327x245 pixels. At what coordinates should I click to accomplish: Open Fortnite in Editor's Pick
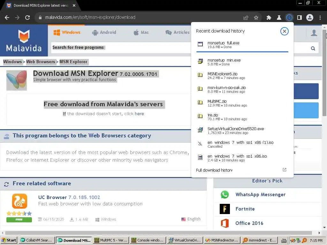[x=245, y=209]
